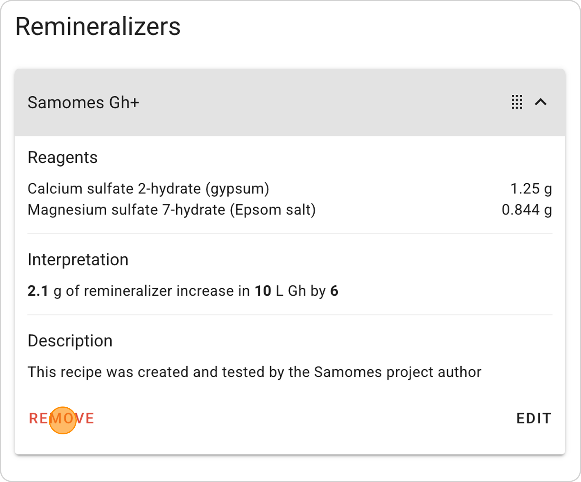Select the Interpretation section heading
Viewport: 581px width, 482px height.
click(x=78, y=259)
